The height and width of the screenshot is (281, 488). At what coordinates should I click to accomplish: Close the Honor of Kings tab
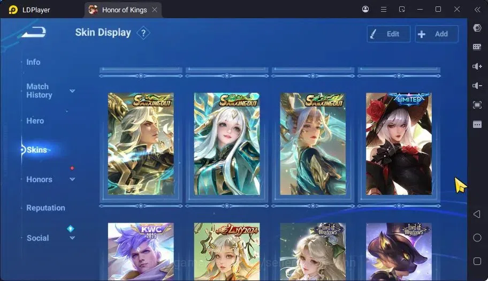click(155, 10)
